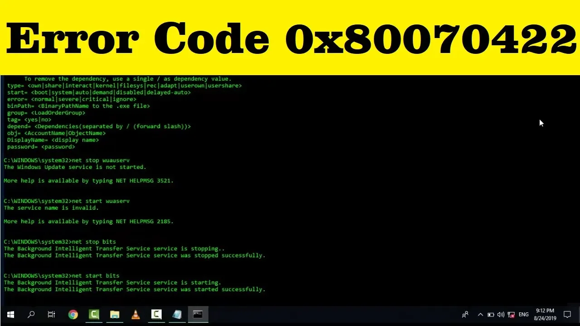This screenshot has height=326, width=580.
Task: Open volume control speaker icon
Action: 501,314
